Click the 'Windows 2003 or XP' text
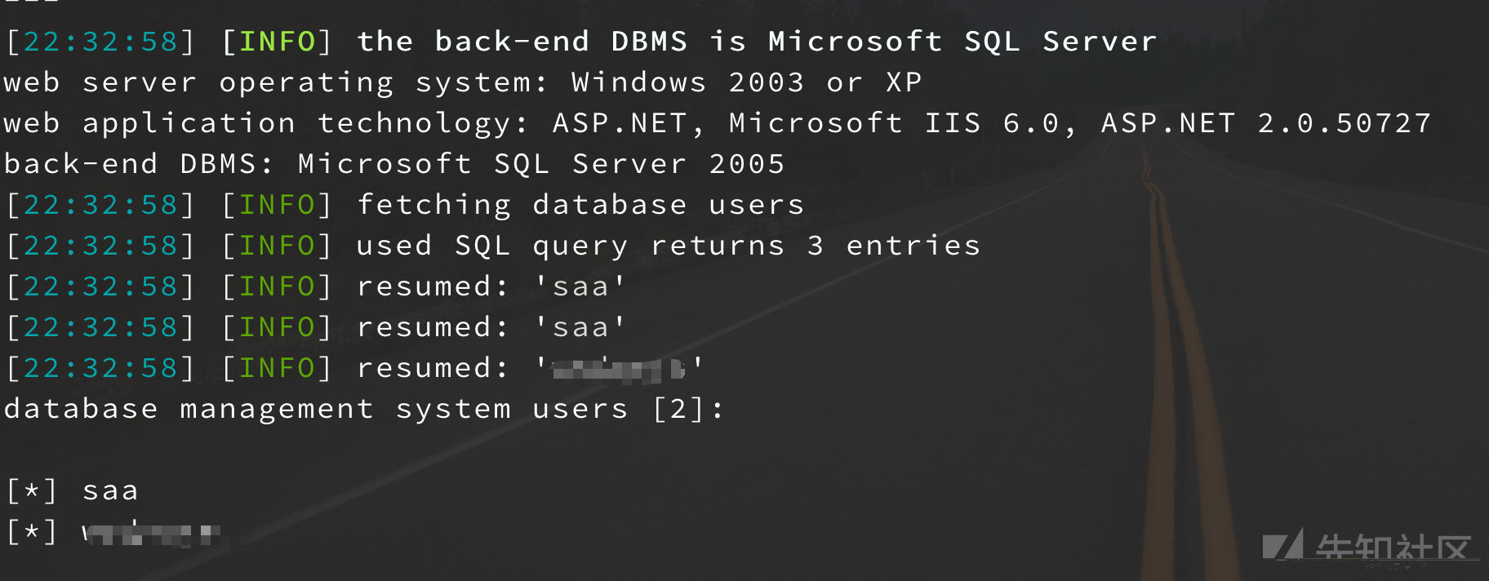Viewport: 1489px width, 581px height. pos(747,82)
